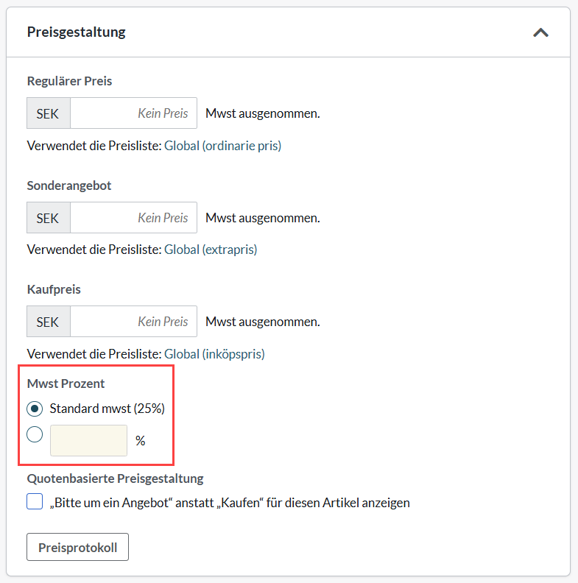Image resolution: width=578 pixels, height=583 pixels.
Task: Open the Global (inköpspris) price list link
Action: click(214, 354)
